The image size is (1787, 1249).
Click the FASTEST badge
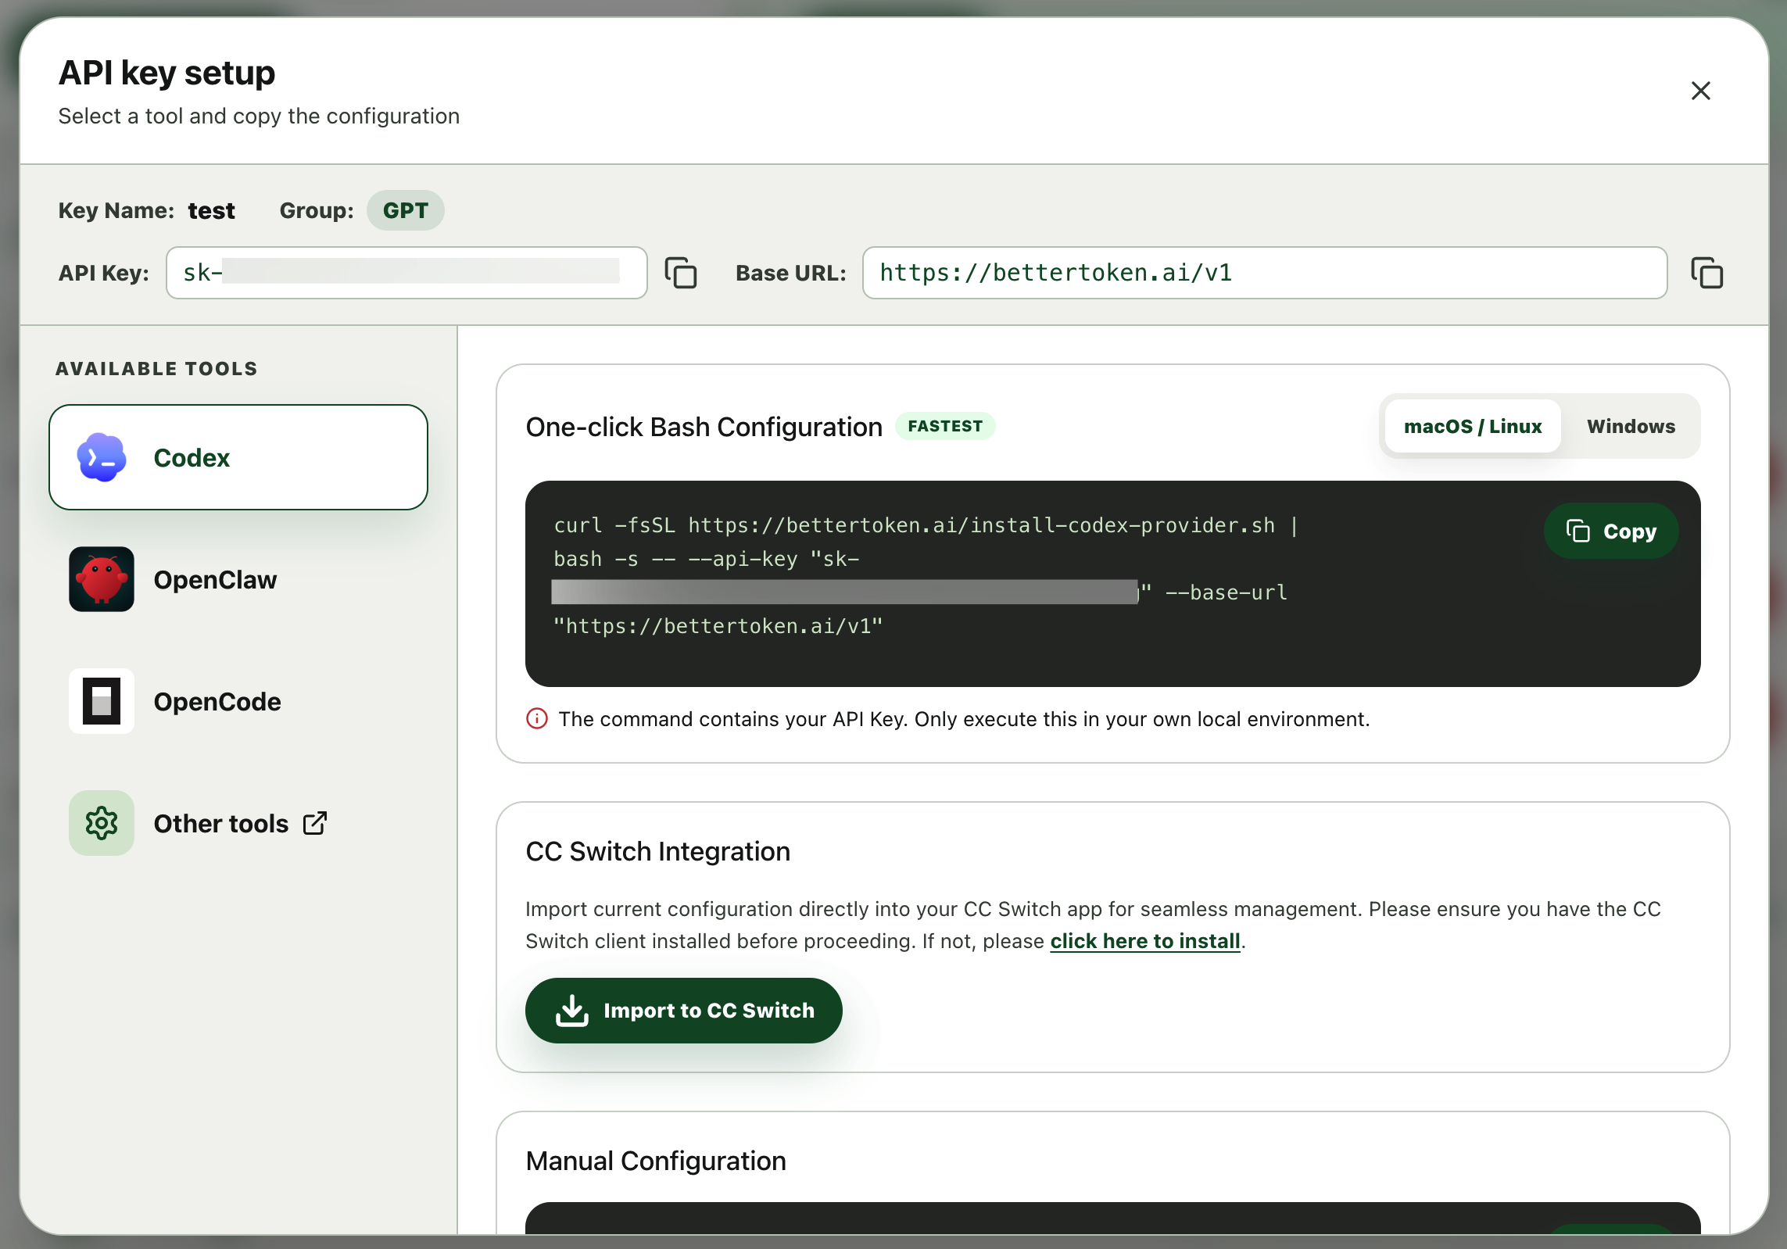[945, 426]
